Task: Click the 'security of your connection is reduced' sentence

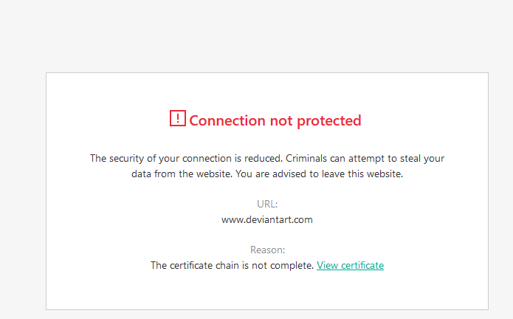Action: [x=193, y=158]
